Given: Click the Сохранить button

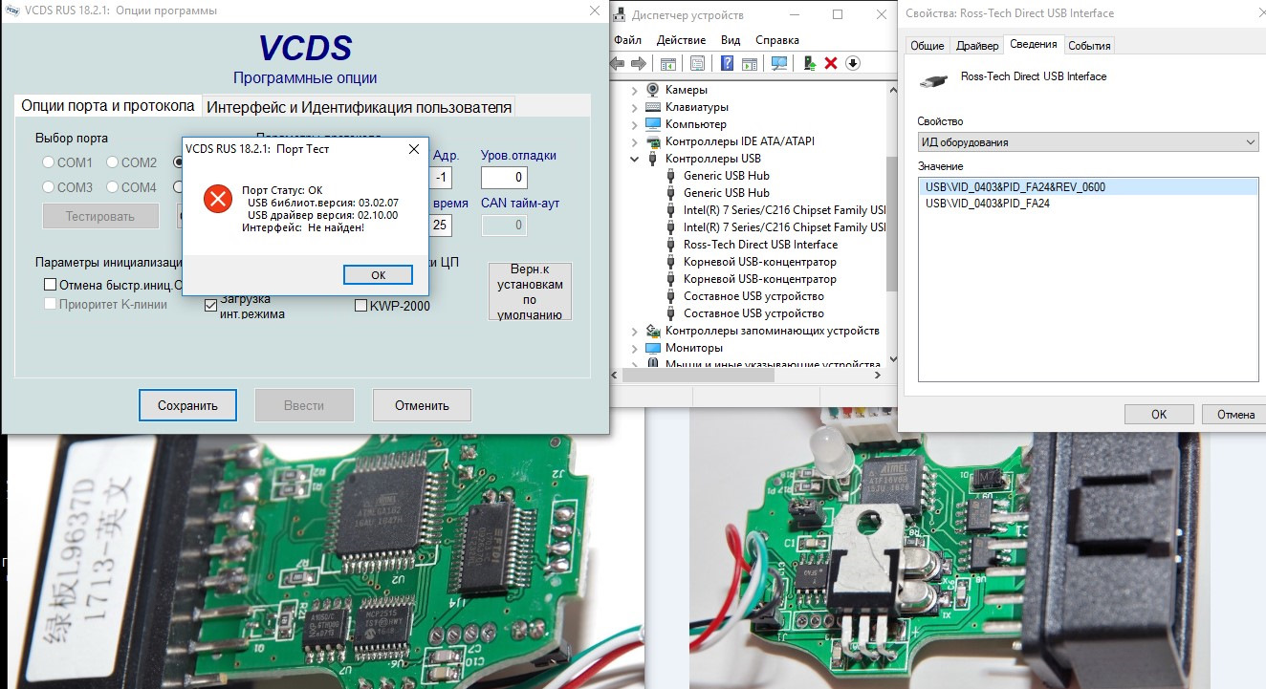Looking at the screenshot, I should coord(187,405).
